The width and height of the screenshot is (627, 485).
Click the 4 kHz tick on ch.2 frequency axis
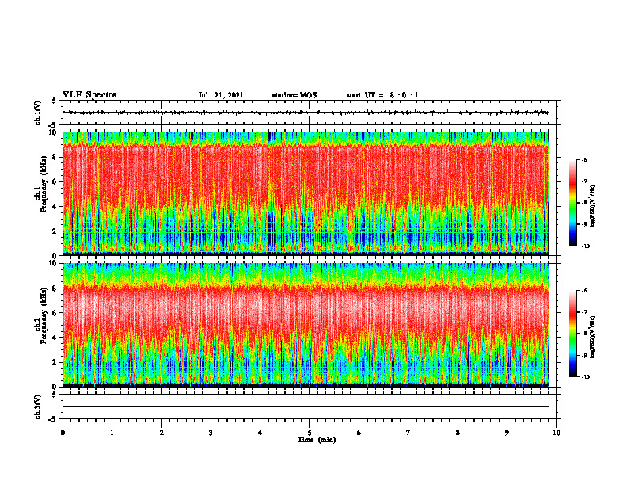point(55,338)
